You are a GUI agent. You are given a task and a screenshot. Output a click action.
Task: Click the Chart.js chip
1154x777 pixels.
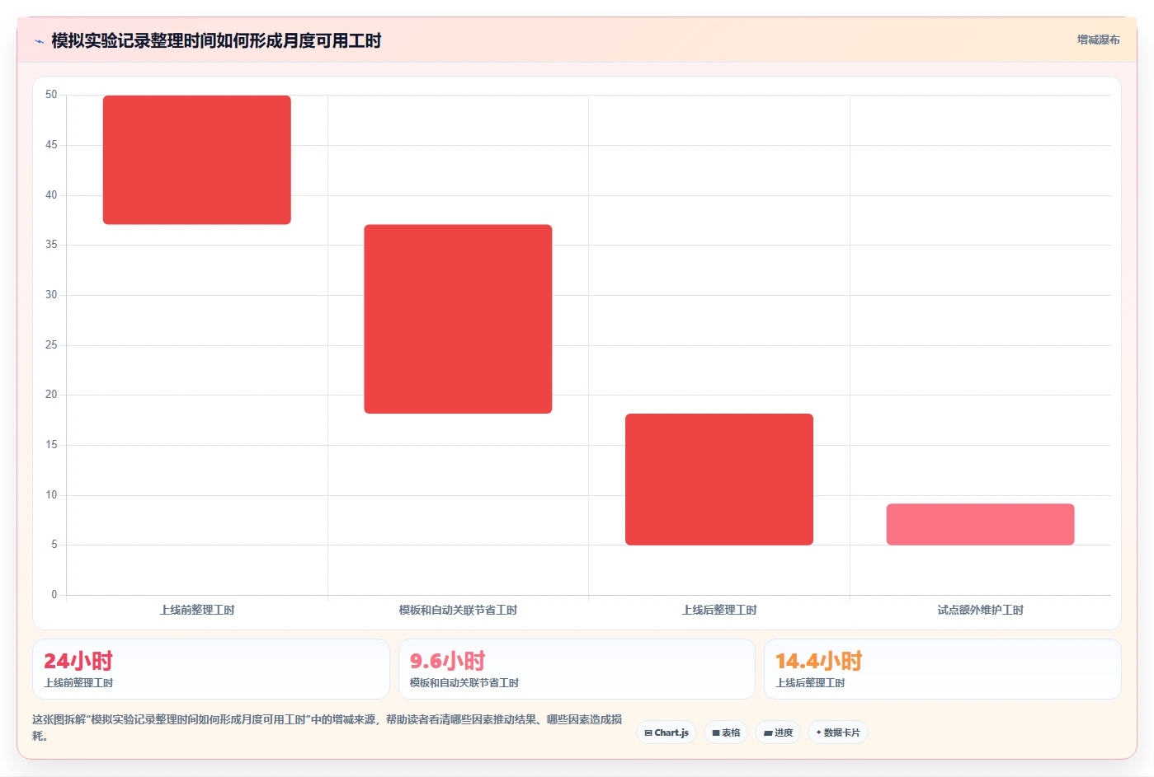pyautogui.click(x=666, y=733)
